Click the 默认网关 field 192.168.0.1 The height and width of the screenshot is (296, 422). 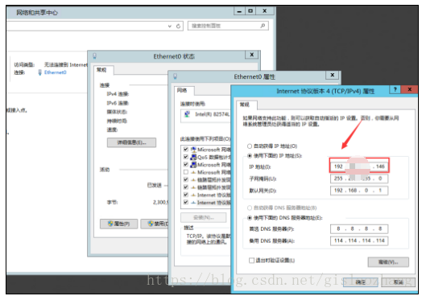[x=359, y=191]
